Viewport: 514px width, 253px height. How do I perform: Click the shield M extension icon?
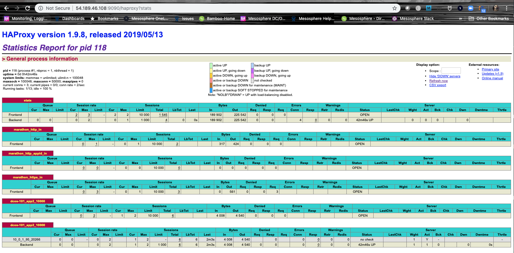click(450, 8)
